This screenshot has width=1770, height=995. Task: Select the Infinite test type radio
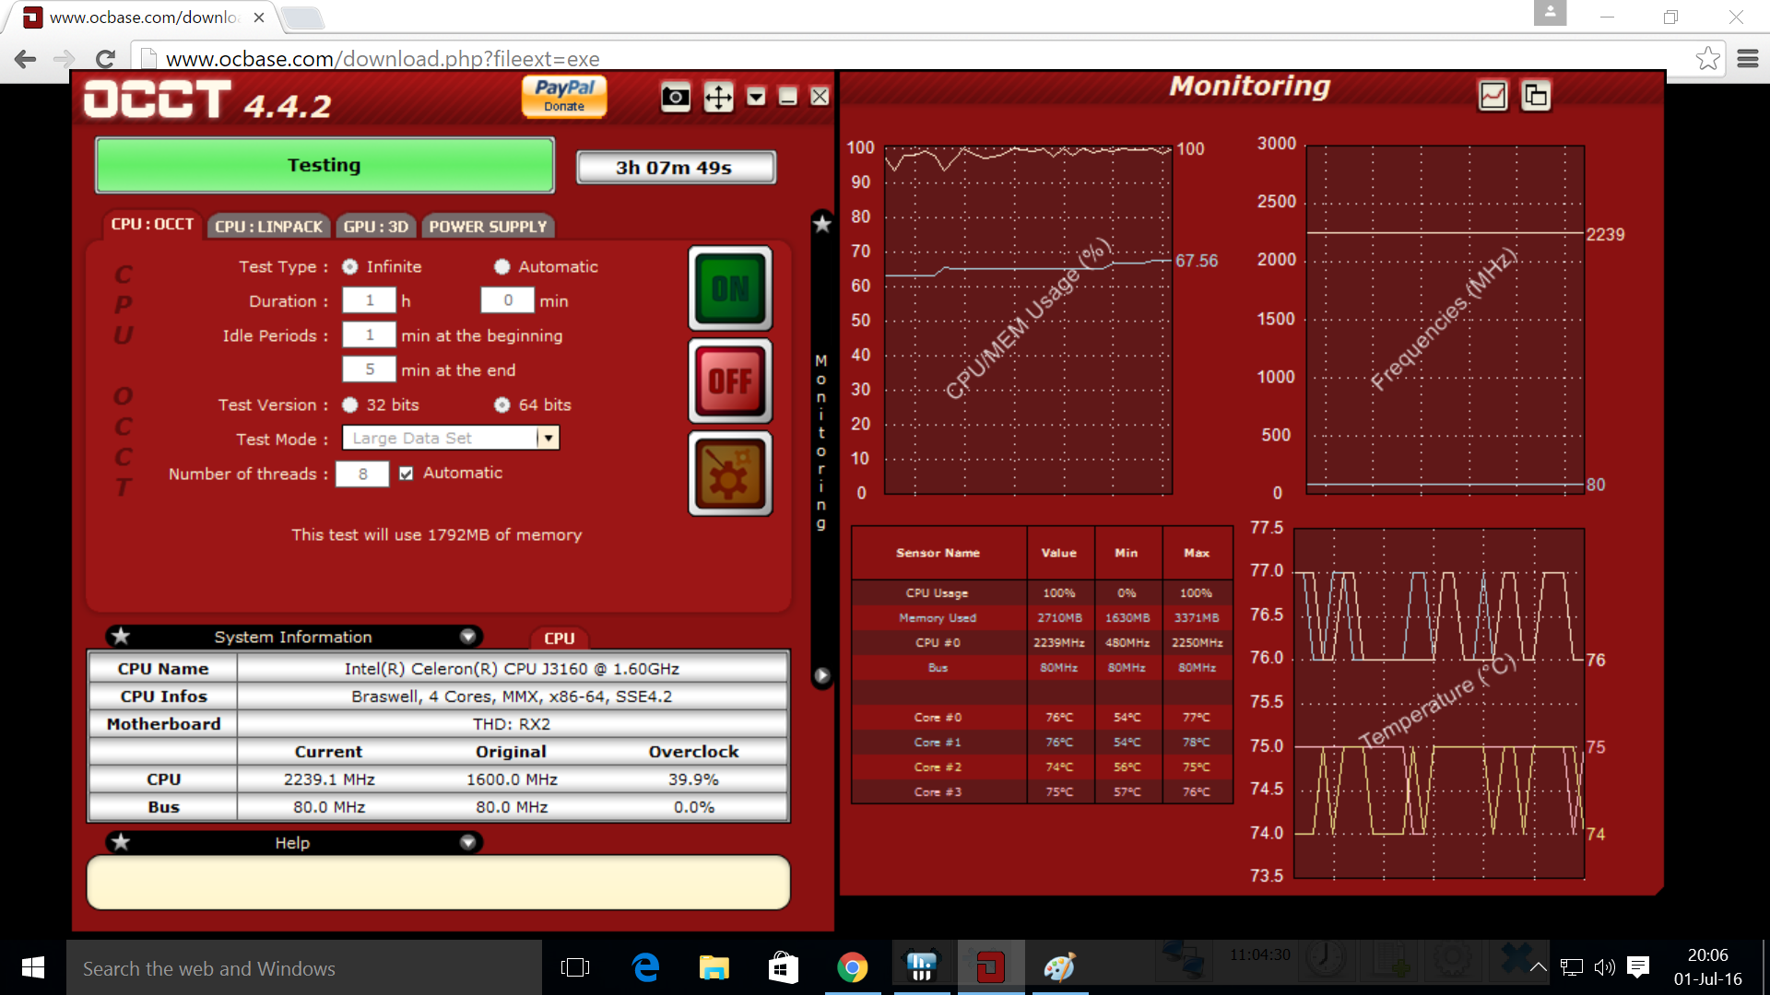pos(350,266)
